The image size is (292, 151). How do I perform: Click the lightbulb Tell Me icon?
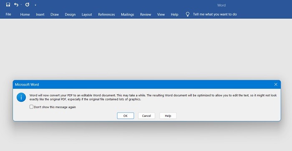[188, 14]
